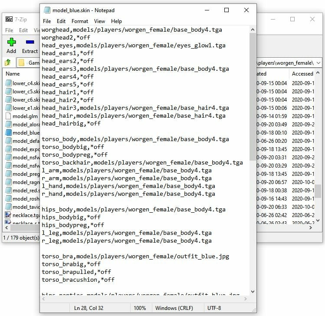
Task: Click Notepad horizontal scrollbar right arrow
Action: pos(246,299)
